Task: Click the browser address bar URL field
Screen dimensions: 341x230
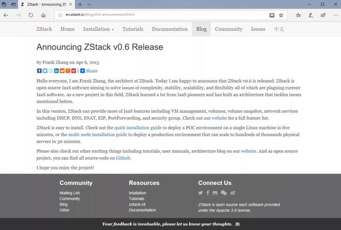Action: pyautogui.click(x=161, y=15)
